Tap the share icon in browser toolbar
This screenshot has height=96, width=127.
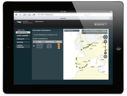coord(34,15)
